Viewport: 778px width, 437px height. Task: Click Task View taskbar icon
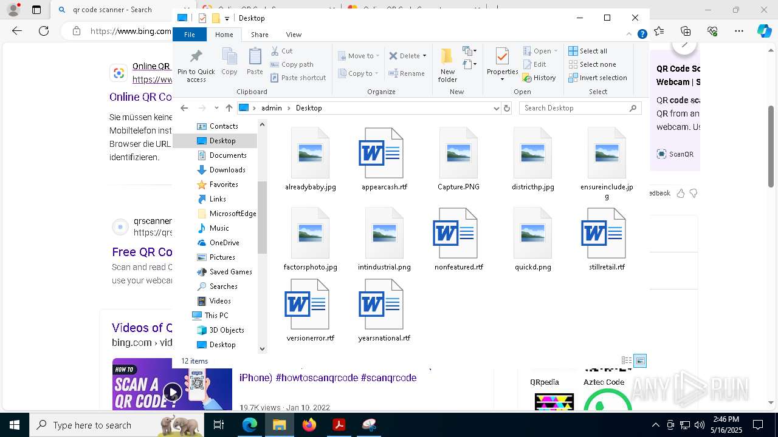(219, 425)
